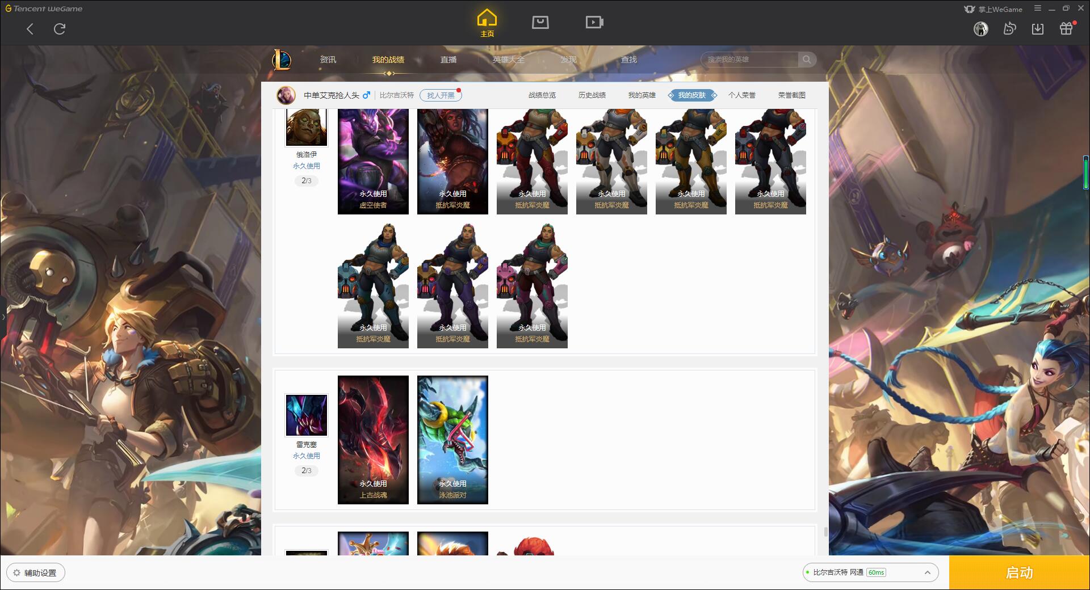Select the black 抵抗军炎魔 chroma thumbnail
1090x590 pixels.
770,162
